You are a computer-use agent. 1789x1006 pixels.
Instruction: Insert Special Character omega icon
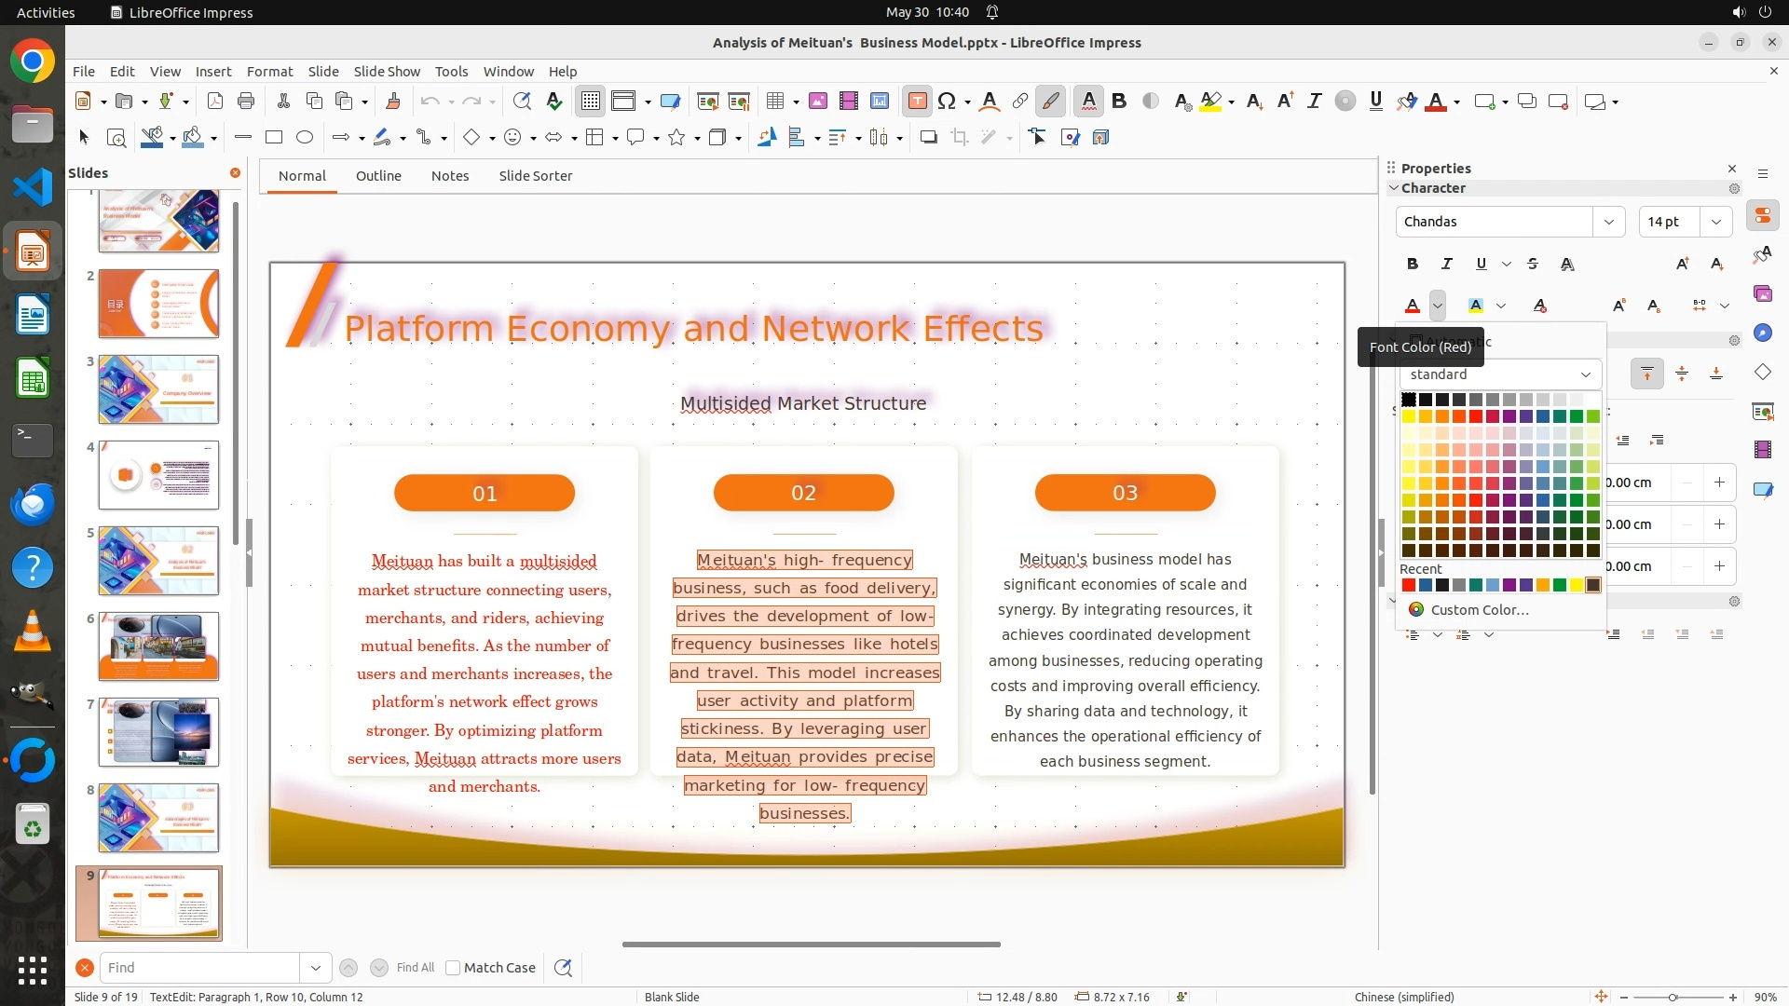pos(947,102)
